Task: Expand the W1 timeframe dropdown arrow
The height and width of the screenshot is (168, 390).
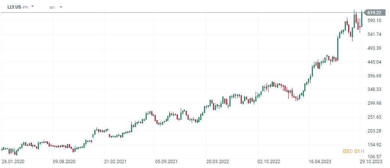Action: 61,7
